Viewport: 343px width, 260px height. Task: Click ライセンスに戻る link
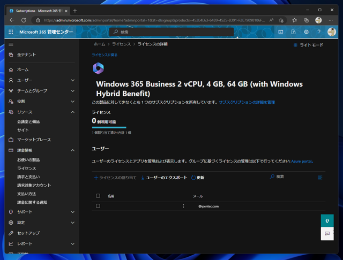click(x=105, y=55)
